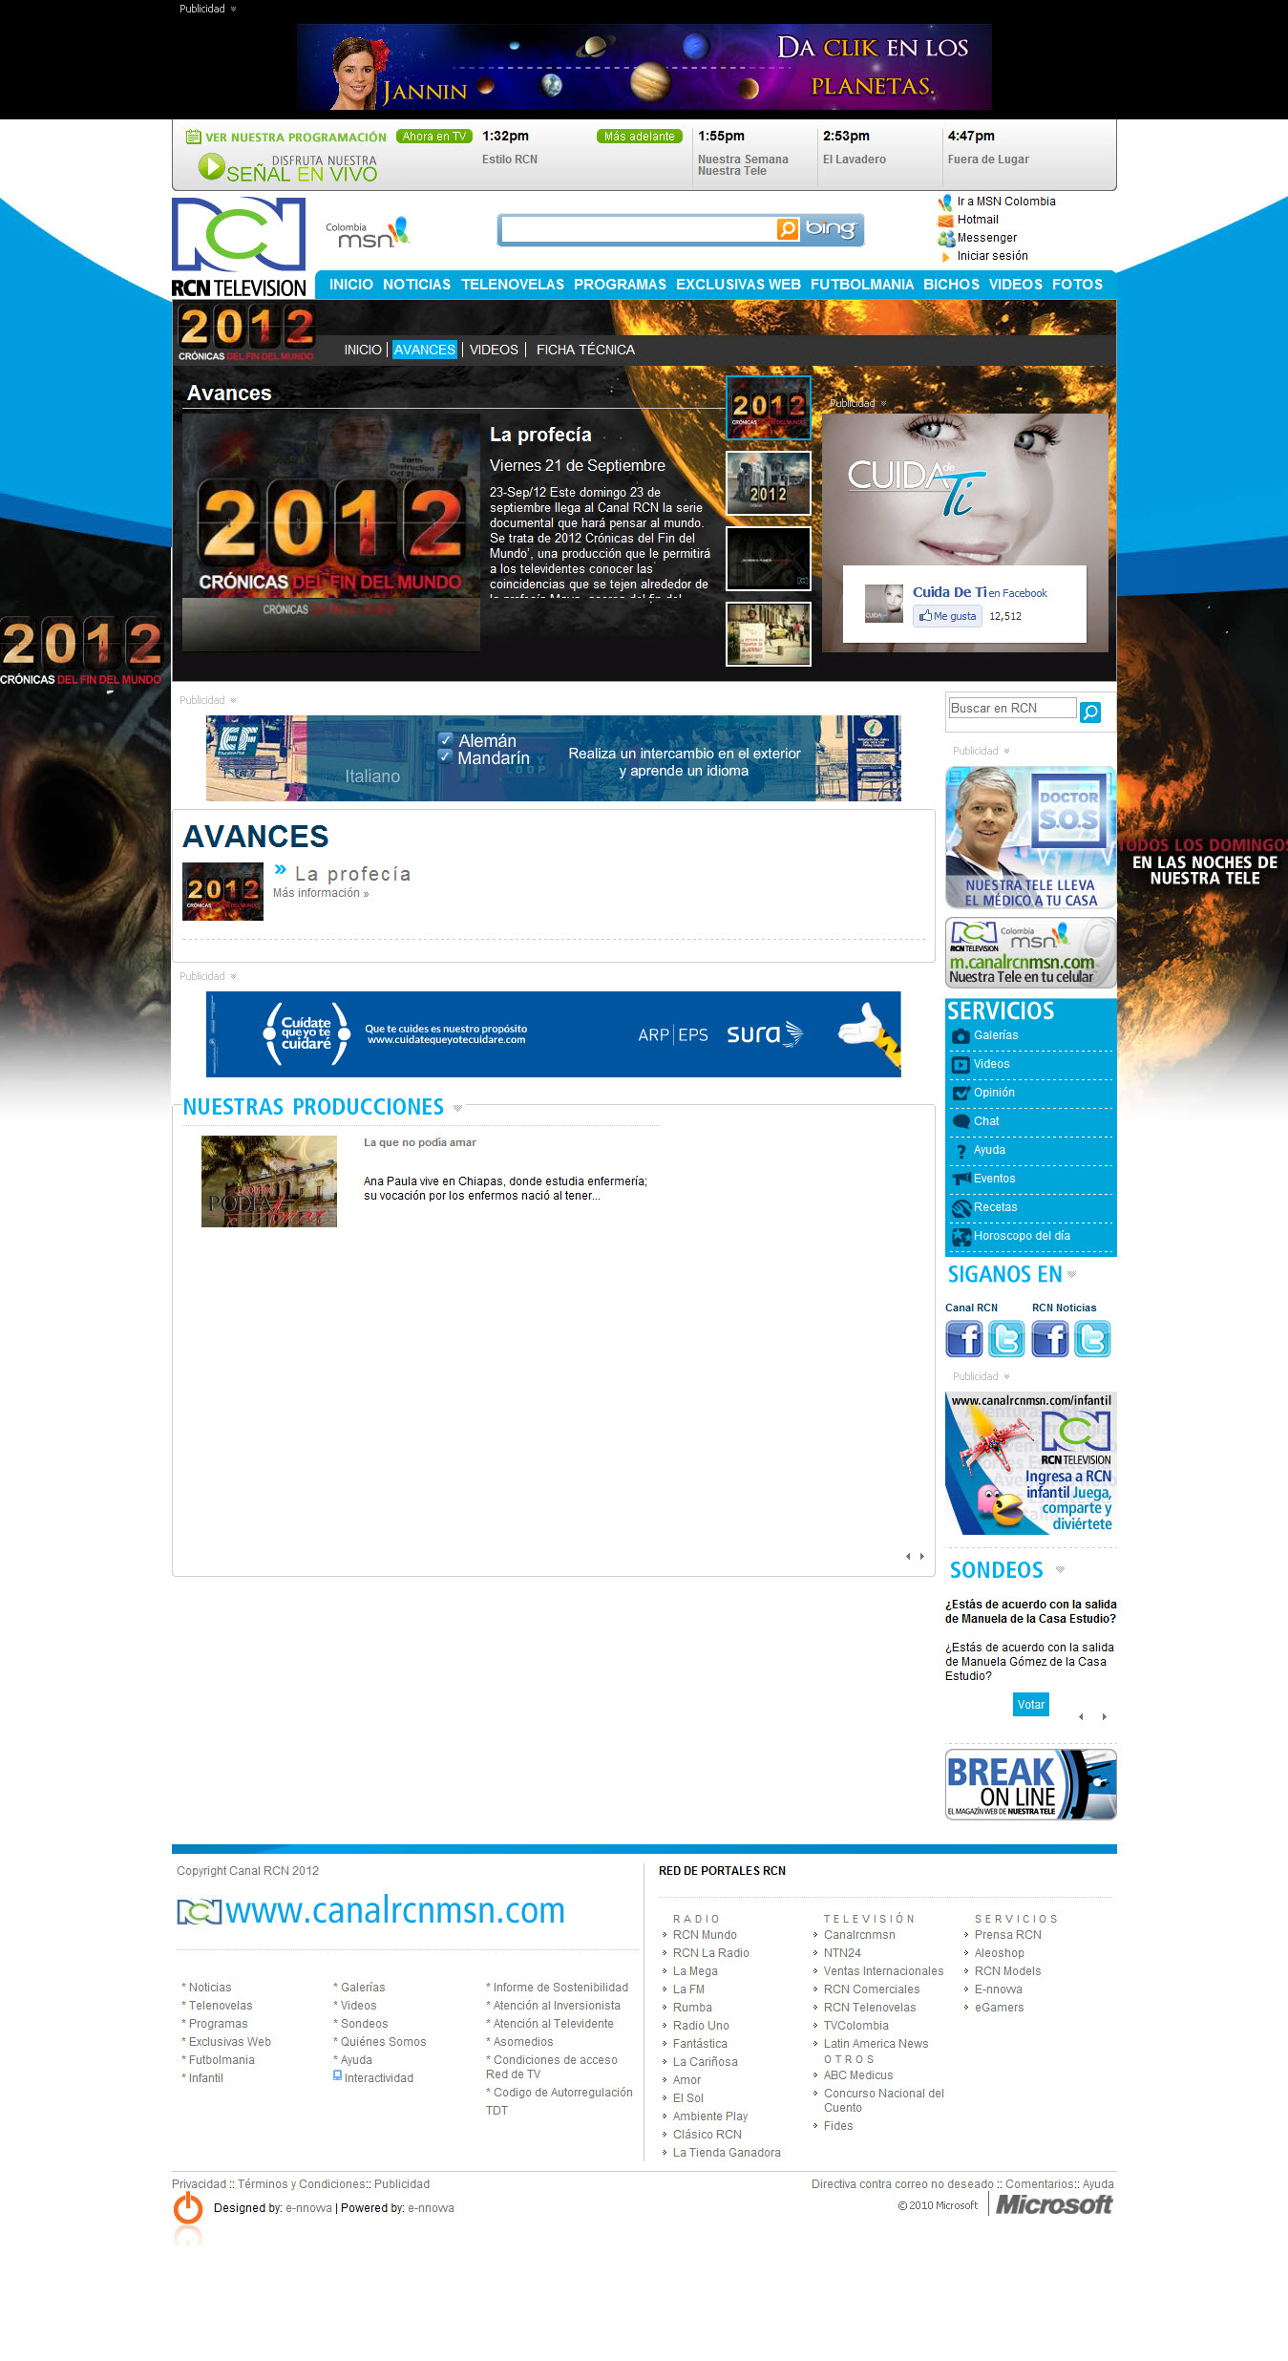Expand Publicidad arrow above EF banner

click(233, 701)
